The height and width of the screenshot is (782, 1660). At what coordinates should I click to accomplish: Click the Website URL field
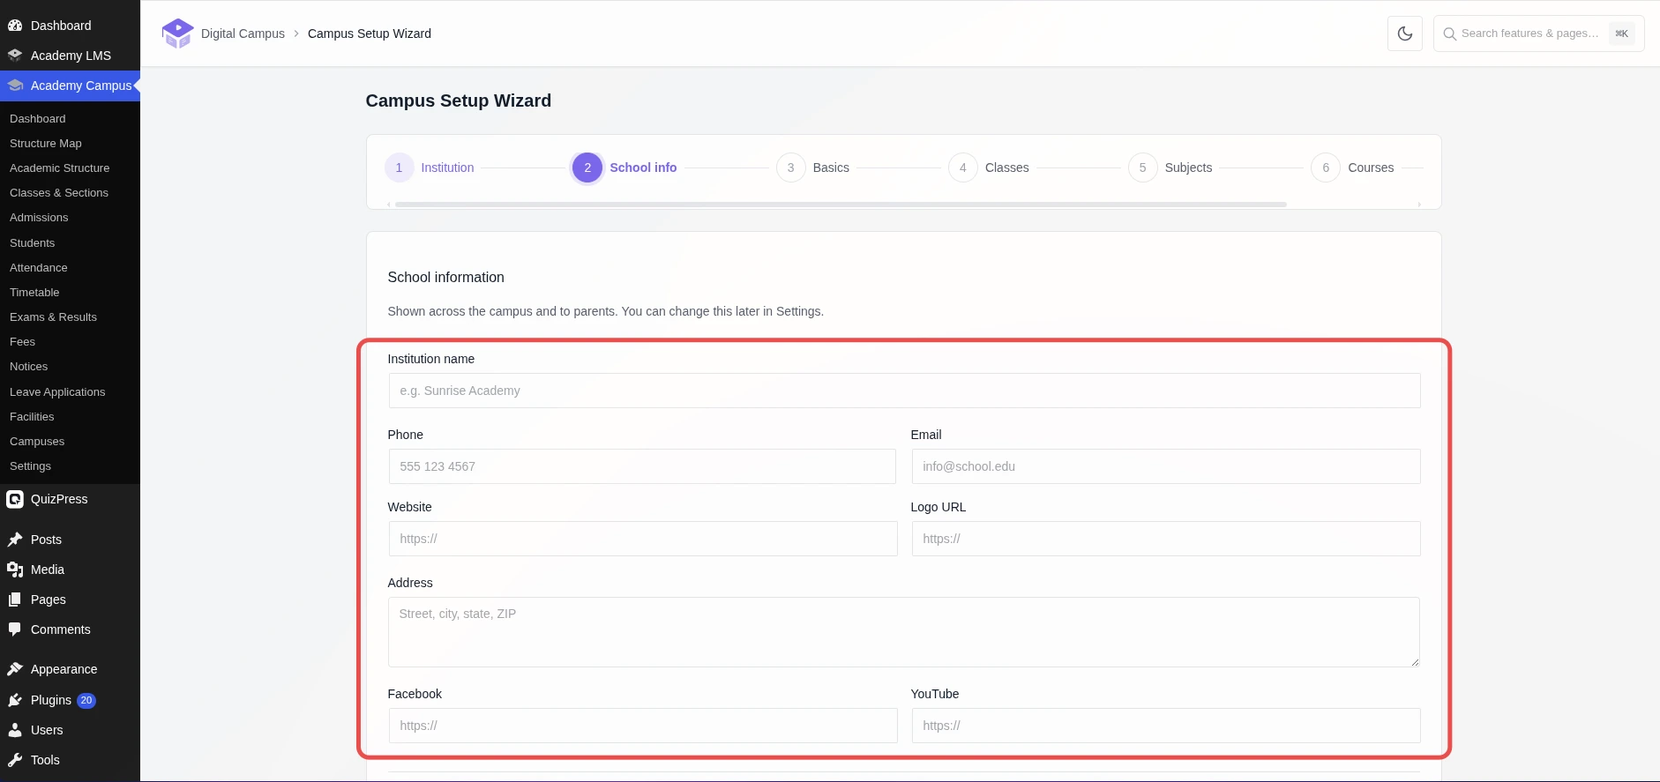point(642,539)
